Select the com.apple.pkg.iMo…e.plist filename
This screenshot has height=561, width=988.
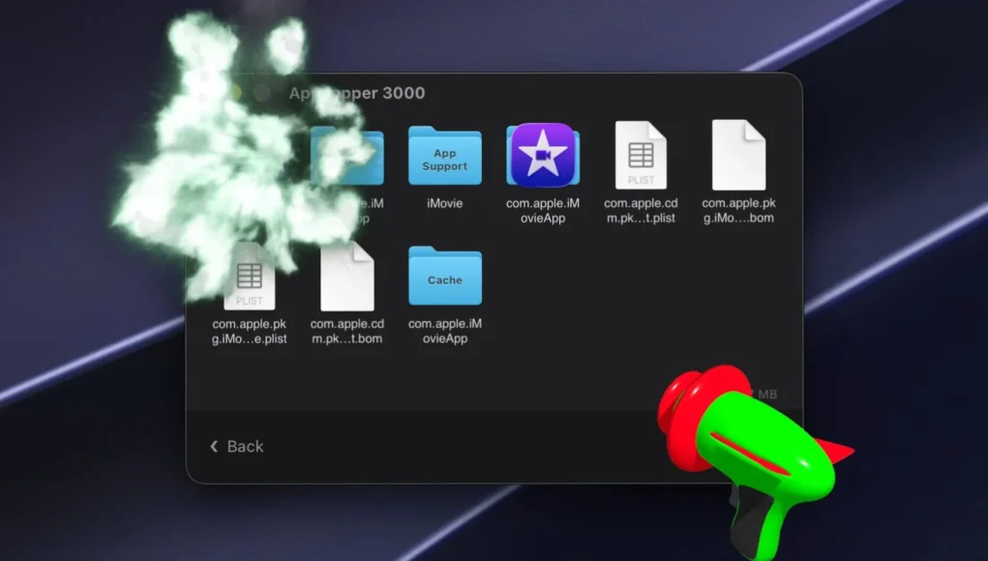[x=250, y=331]
